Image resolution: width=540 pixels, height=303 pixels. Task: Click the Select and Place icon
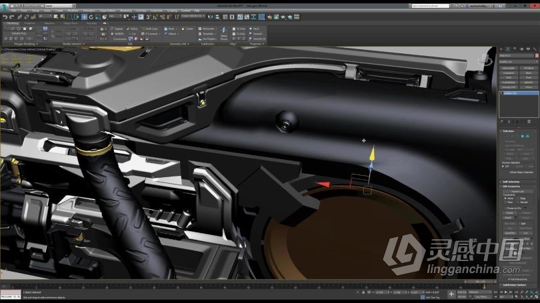(x=105, y=17)
